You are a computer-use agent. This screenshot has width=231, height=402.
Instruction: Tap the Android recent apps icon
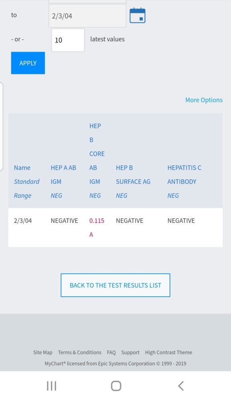51,386
